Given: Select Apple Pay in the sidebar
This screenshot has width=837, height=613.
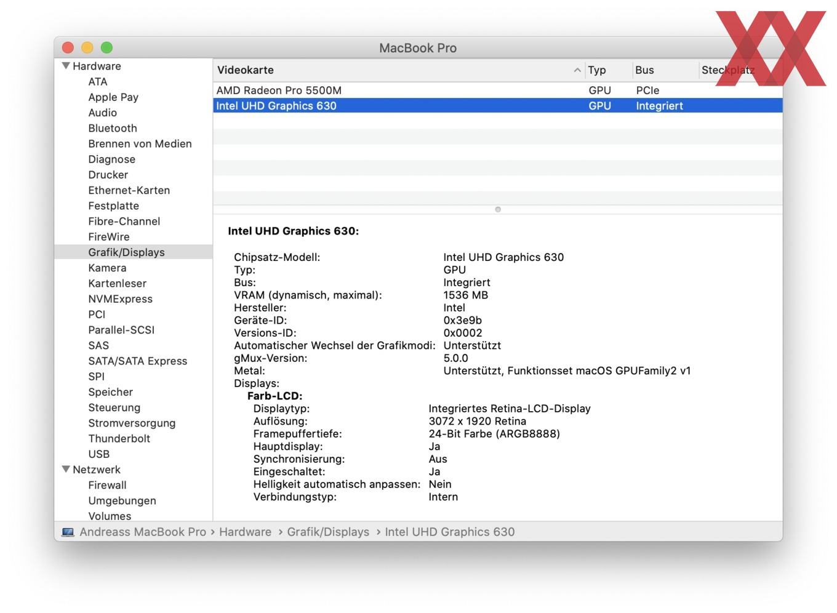Looking at the screenshot, I should [113, 97].
